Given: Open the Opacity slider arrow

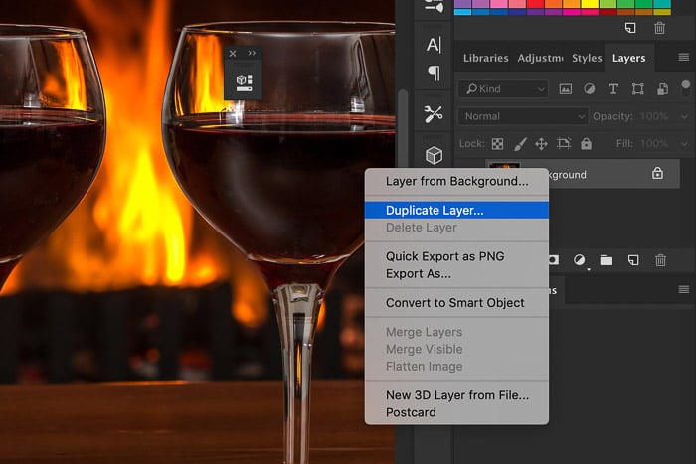Looking at the screenshot, I should point(684,116).
